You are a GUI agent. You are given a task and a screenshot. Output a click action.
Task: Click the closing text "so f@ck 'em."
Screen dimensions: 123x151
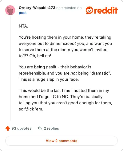tap(31, 109)
